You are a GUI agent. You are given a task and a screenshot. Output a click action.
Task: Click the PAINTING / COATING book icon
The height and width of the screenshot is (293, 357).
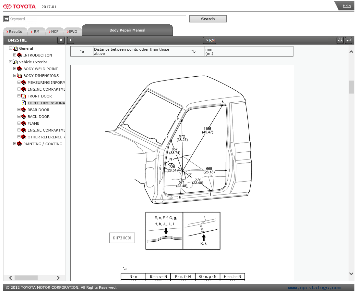[x=19, y=144]
